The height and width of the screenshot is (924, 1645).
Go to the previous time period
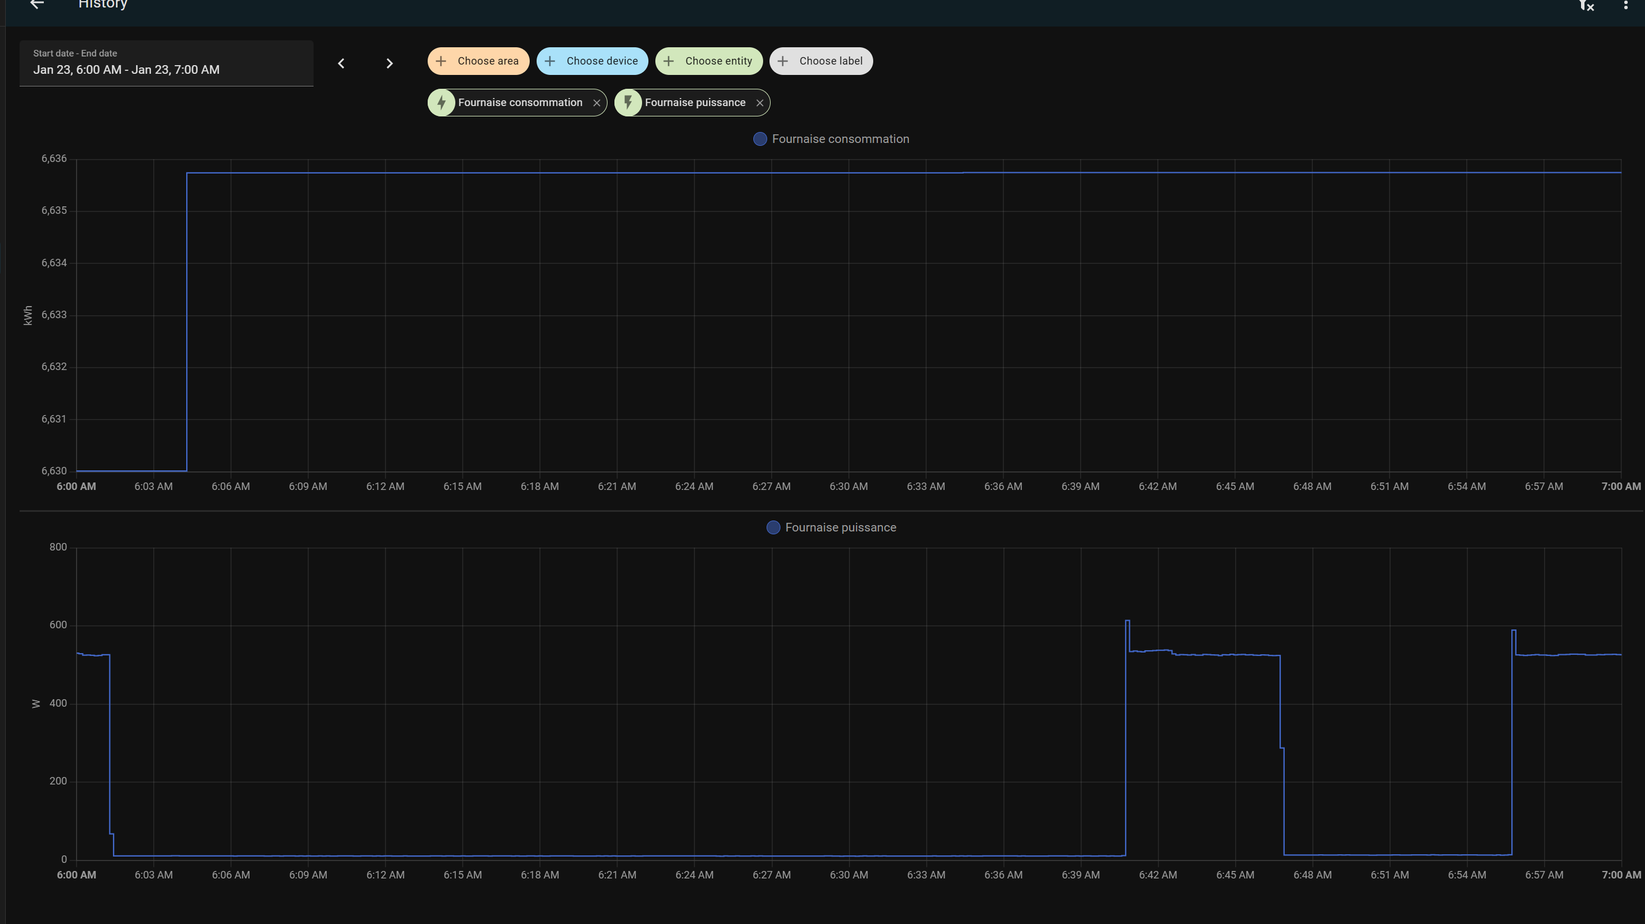click(x=342, y=63)
